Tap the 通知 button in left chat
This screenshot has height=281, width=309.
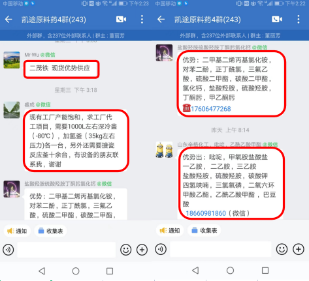point(17,231)
